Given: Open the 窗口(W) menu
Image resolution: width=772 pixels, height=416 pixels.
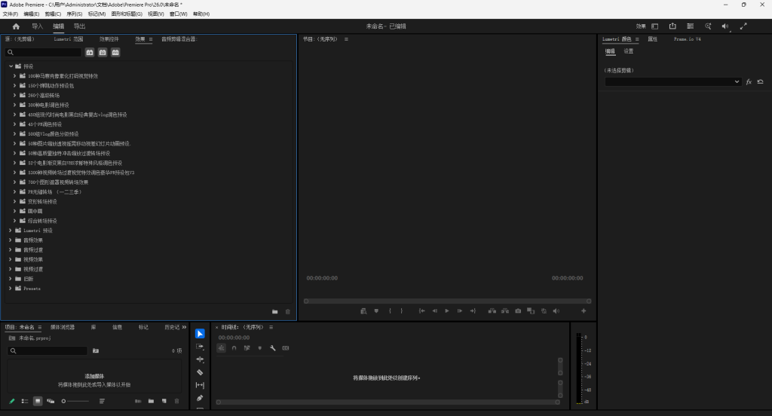Looking at the screenshot, I should pyautogui.click(x=178, y=14).
